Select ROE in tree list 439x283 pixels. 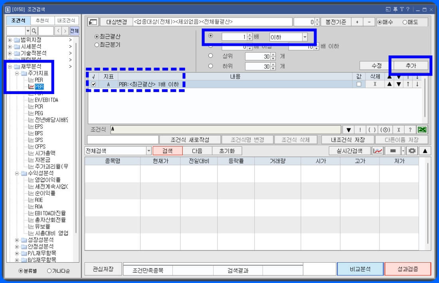pos(39,200)
